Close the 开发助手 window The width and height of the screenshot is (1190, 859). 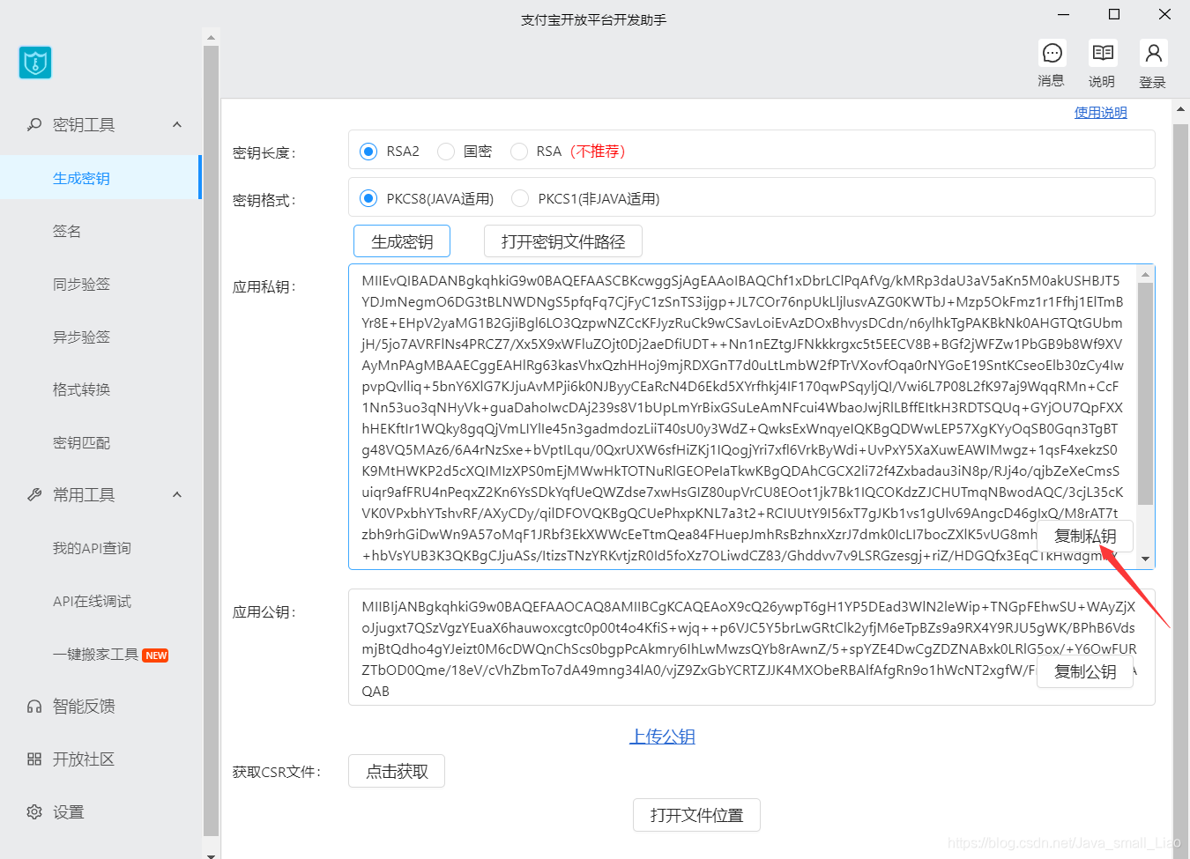1164,14
